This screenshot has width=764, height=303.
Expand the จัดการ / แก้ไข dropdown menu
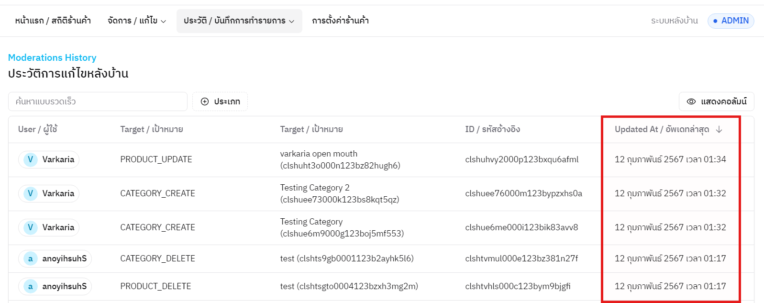[137, 21]
